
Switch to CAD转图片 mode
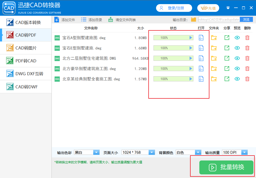(26, 48)
